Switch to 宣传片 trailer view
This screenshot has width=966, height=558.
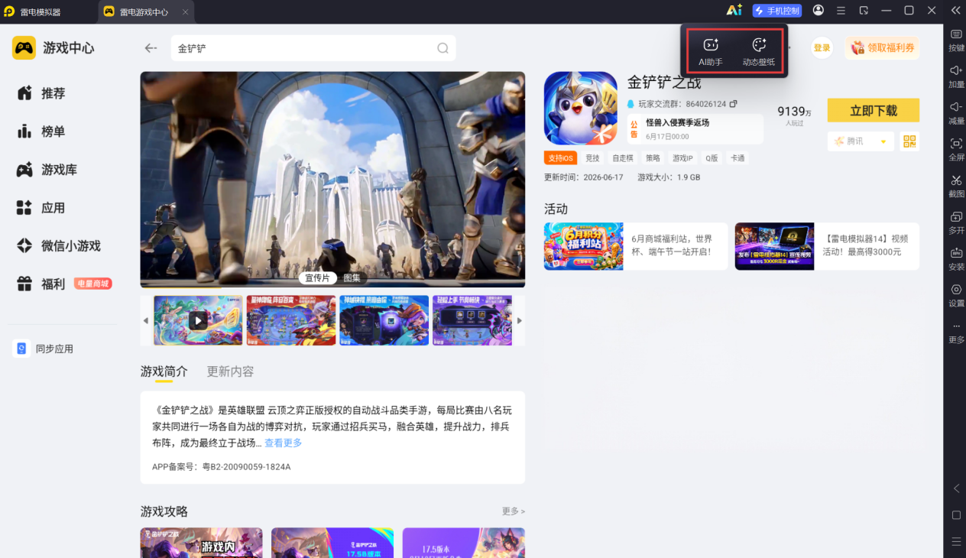317,278
